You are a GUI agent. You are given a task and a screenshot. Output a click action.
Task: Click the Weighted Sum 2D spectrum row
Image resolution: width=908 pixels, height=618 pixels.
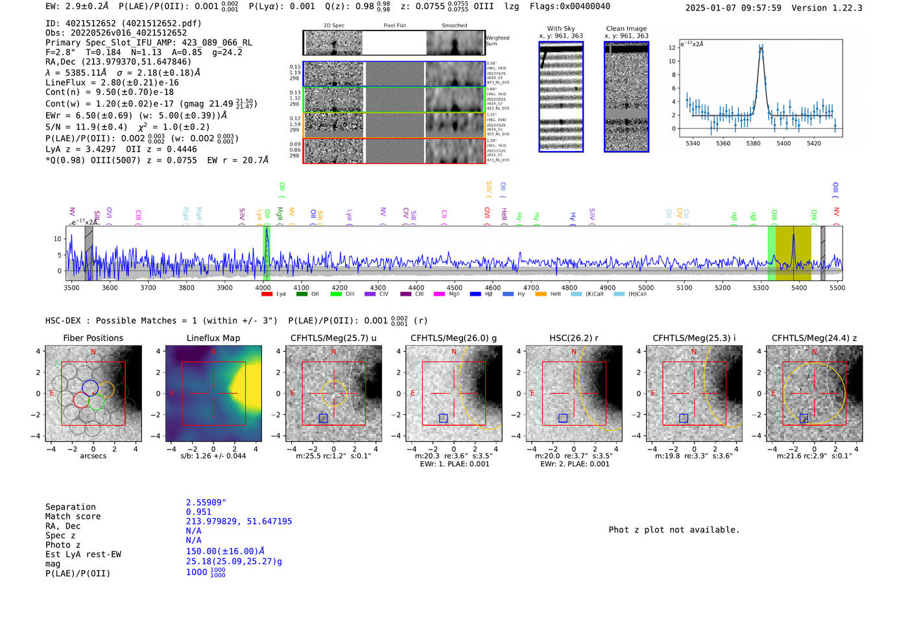coord(394,43)
